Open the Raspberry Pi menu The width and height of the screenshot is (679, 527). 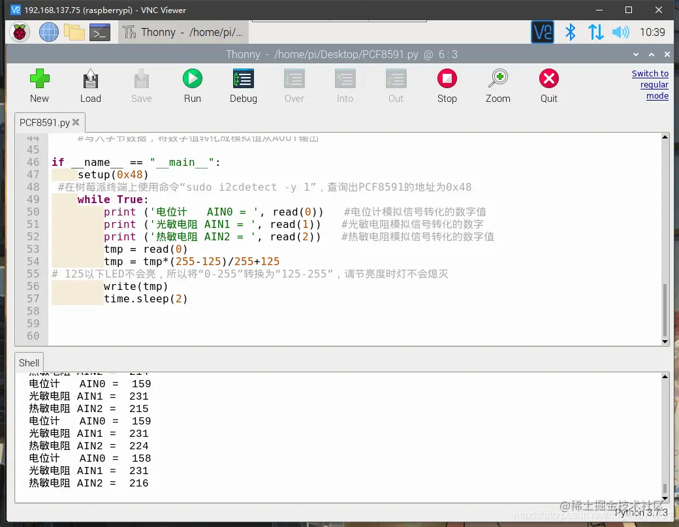point(20,32)
